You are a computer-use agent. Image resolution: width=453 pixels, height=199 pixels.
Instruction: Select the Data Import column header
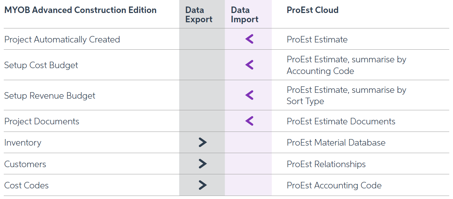point(244,15)
